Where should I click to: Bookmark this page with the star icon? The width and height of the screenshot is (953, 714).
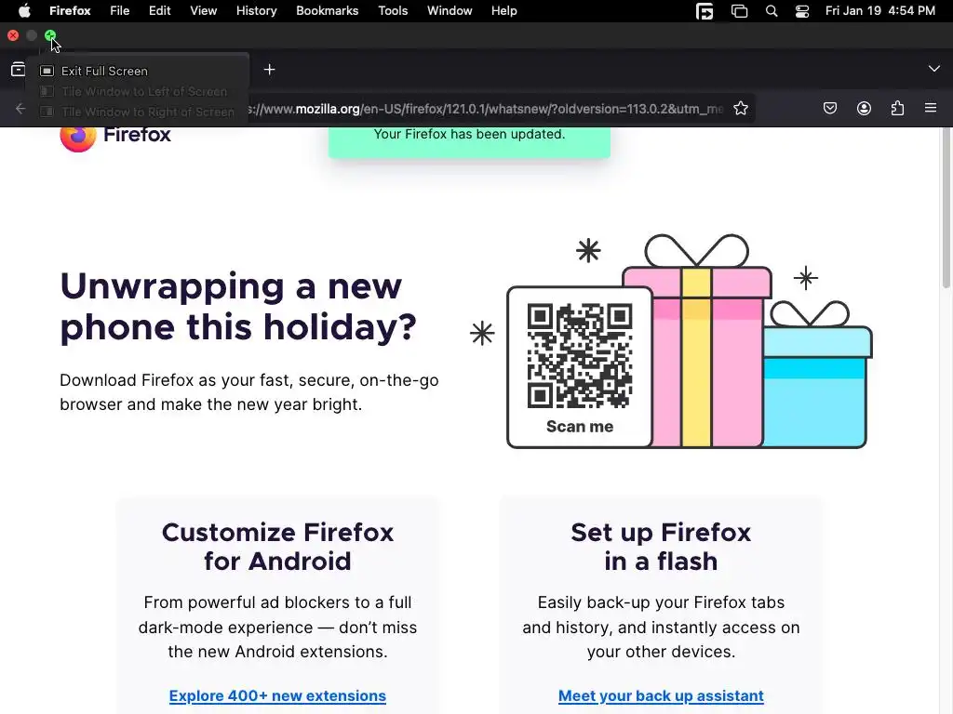[740, 109]
